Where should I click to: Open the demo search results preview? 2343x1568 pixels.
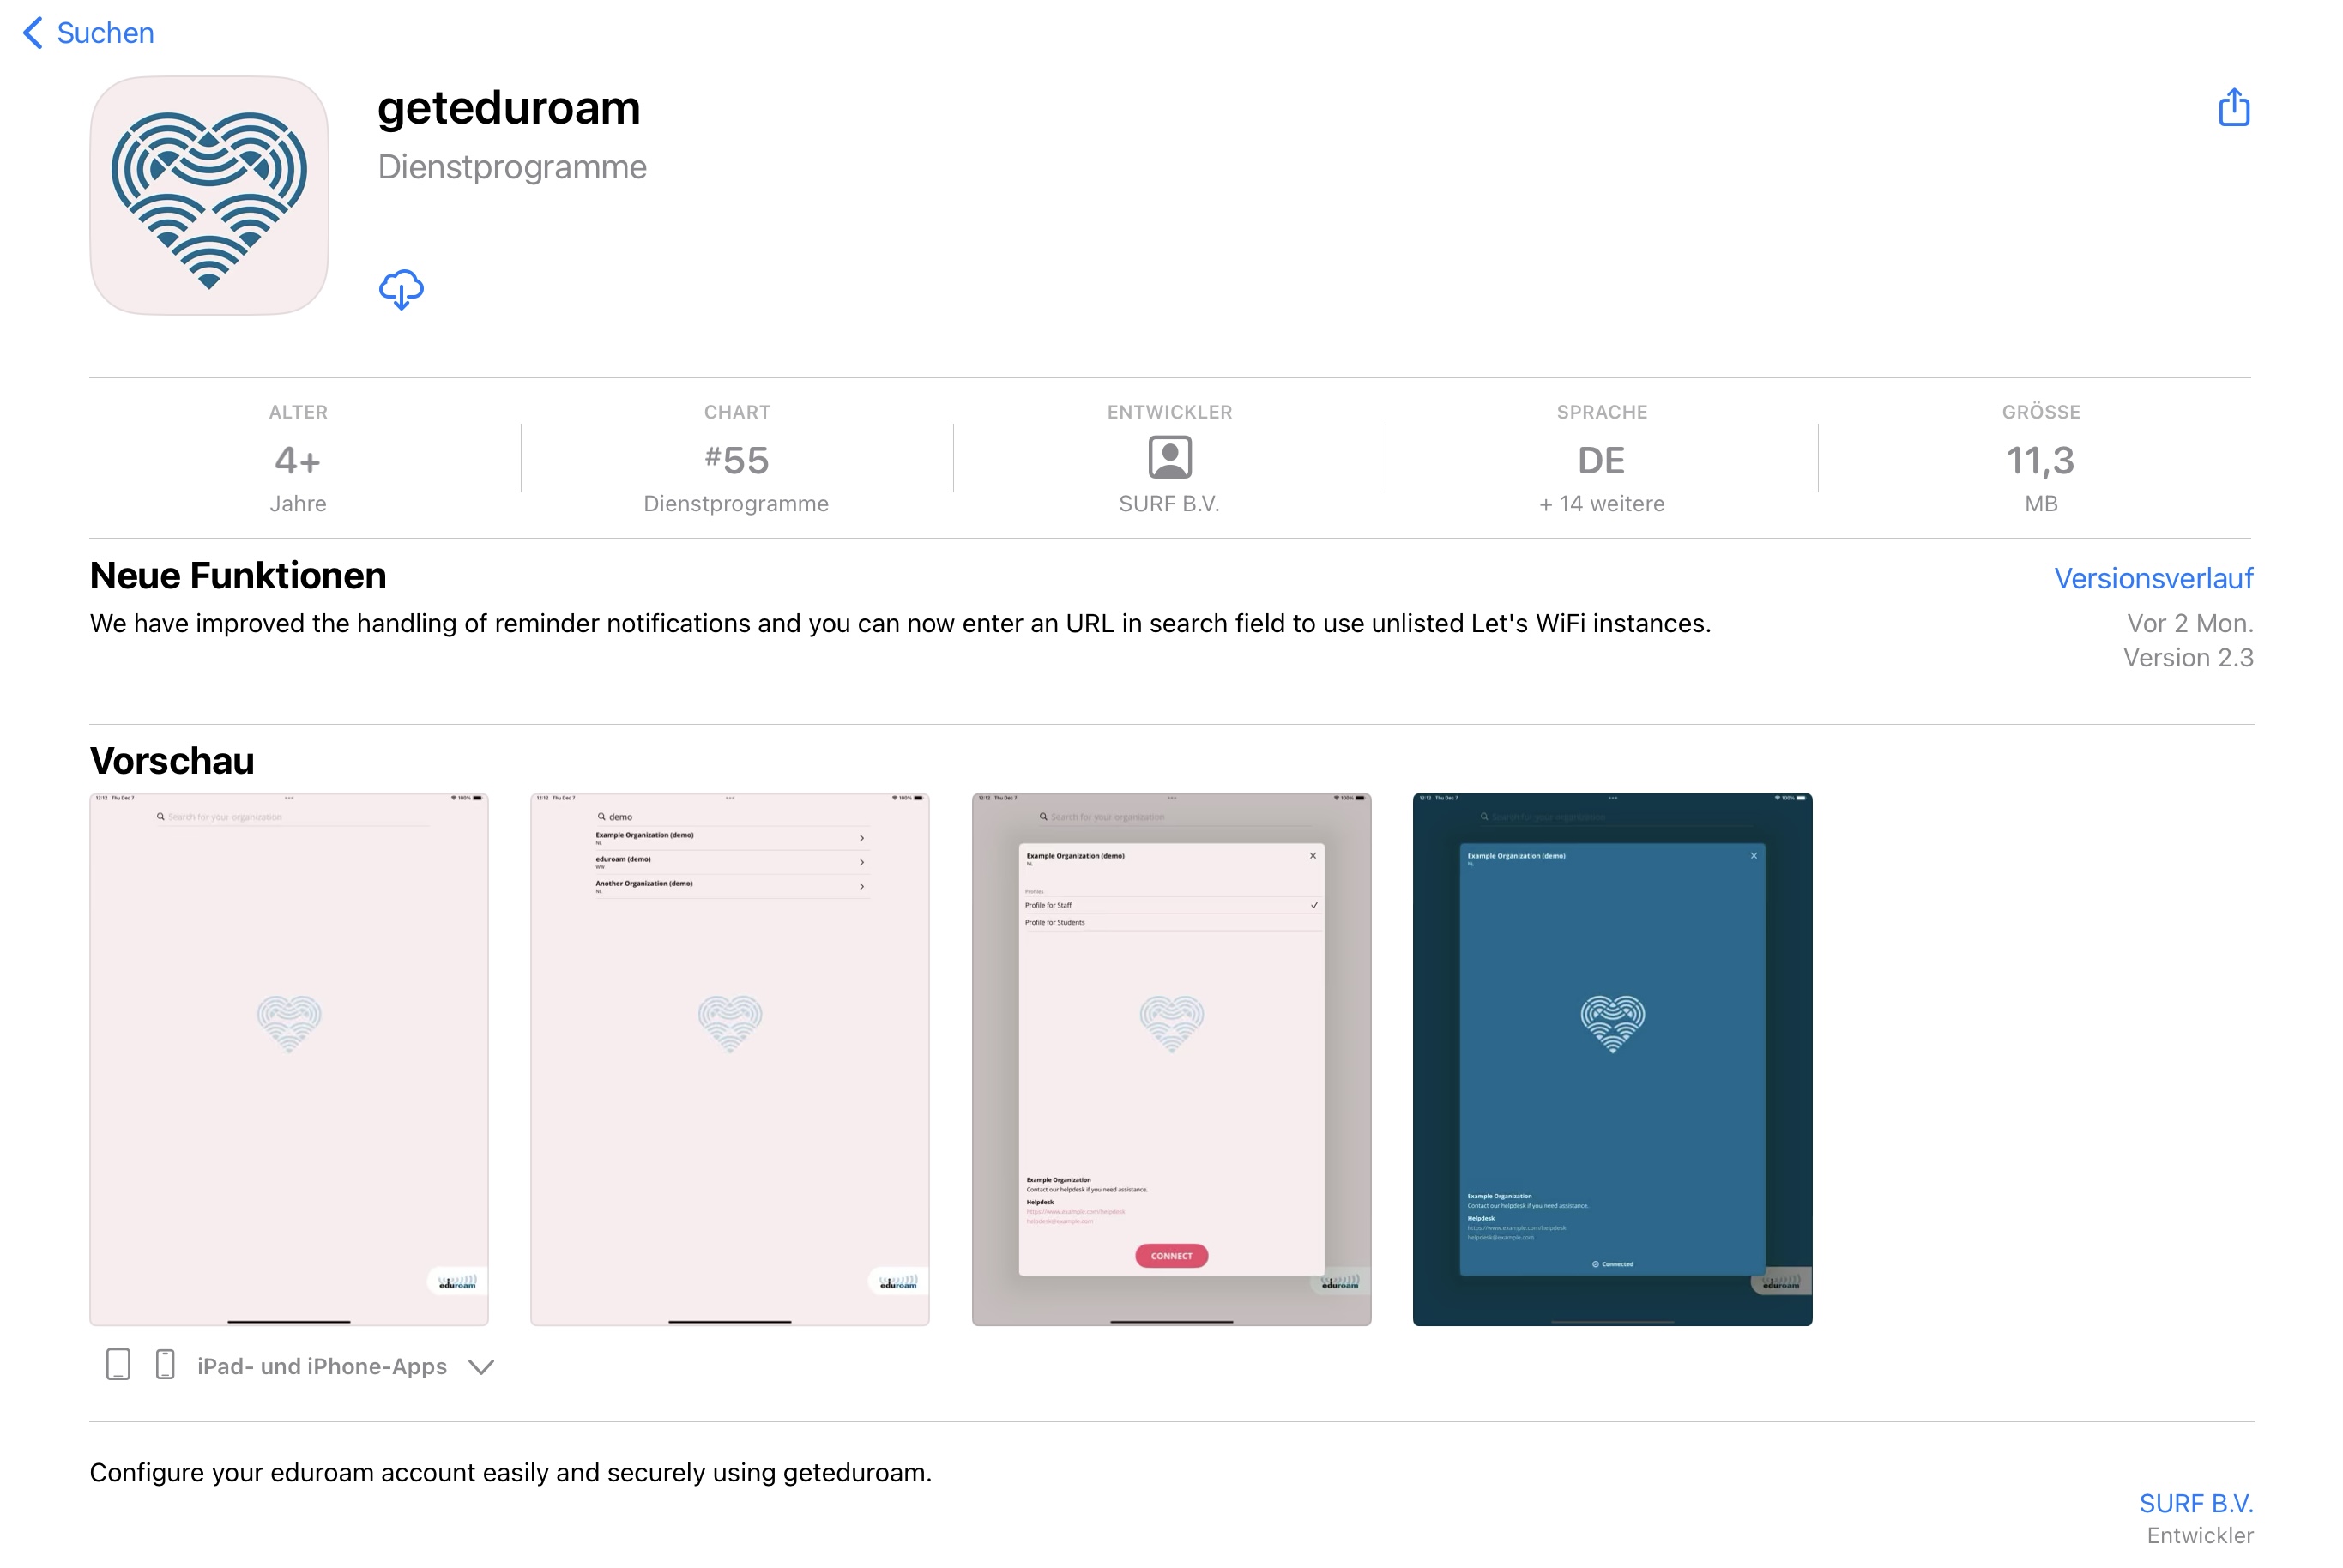tap(730, 1059)
